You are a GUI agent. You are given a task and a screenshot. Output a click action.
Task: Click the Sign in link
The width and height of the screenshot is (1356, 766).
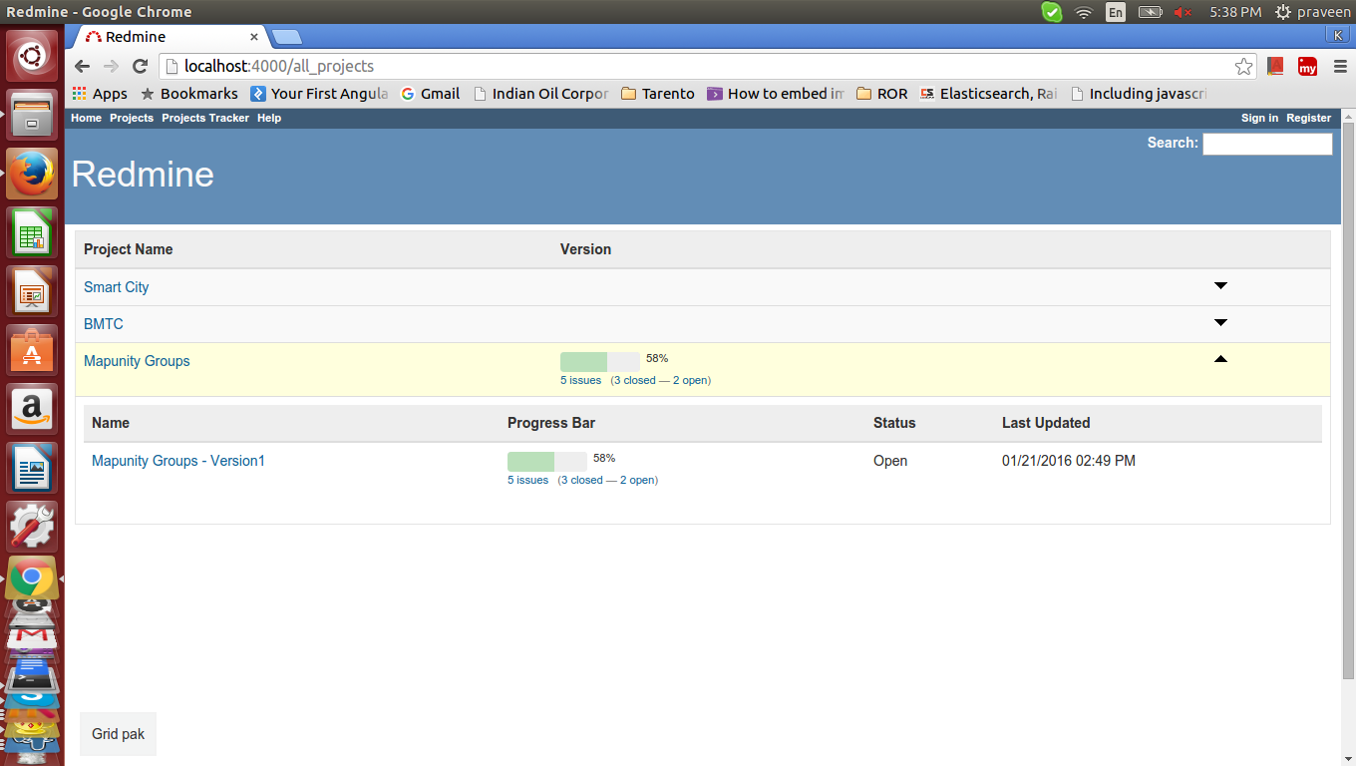[x=1259, y=118]
